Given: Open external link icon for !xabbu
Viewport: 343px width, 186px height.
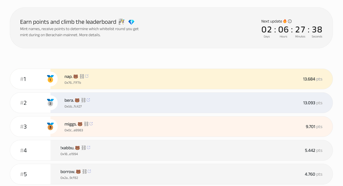Looking at the screenshot, I should pyautogui.click(x=89, y=148).
